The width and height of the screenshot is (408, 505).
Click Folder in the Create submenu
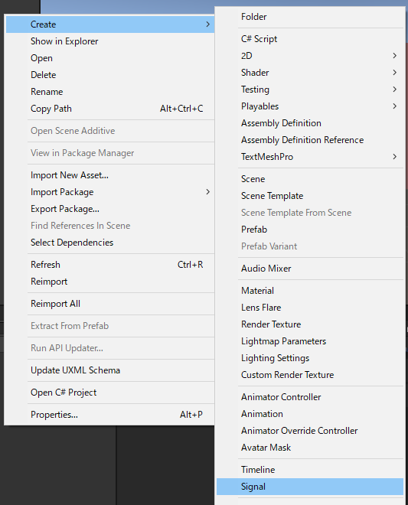310,17
